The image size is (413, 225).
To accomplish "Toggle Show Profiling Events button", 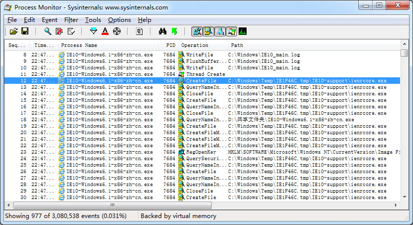I will pos(243,31).
